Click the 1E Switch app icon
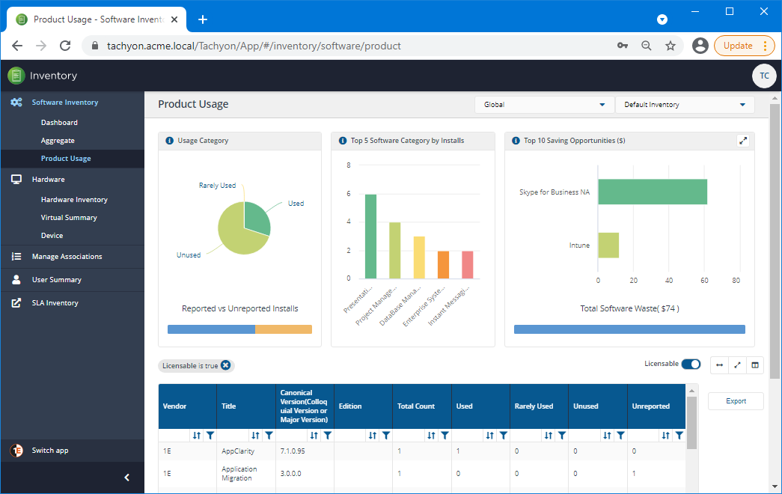Viewport: 782px width, 494px height. pos(17,451)
